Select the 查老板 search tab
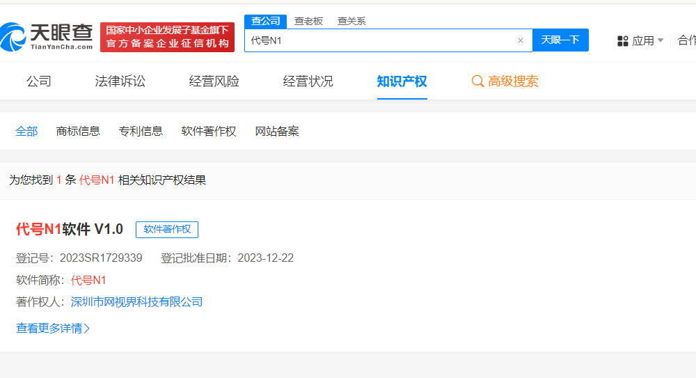The width and height of the screenshot is (696, 378). pos(308,21)
